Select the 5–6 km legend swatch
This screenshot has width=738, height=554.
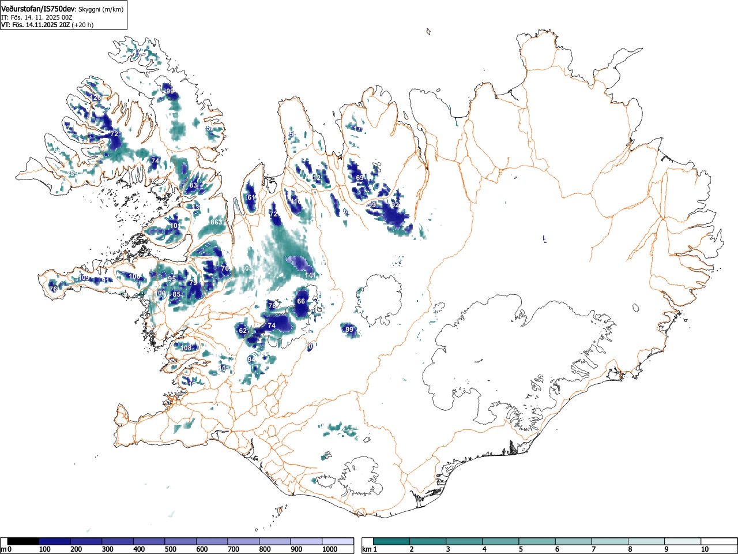537,541
